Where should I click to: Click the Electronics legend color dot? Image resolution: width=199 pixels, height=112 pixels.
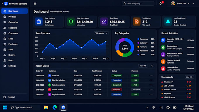point(138,39)
